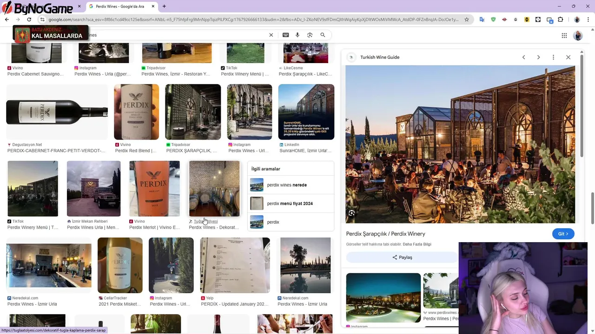Open the on-screen keyboard input tool

click(285, 35)
